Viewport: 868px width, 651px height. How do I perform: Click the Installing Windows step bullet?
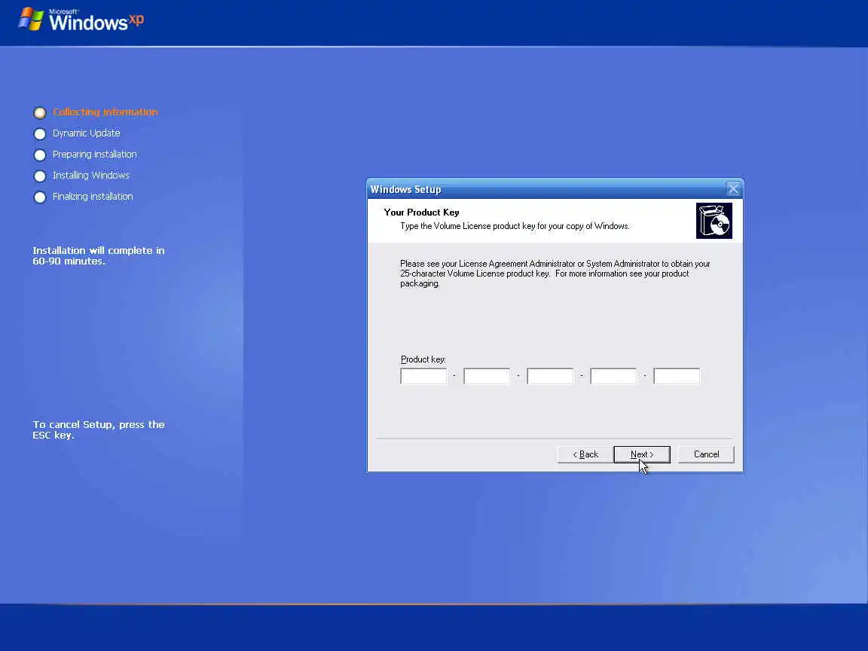tap(40, 176)
